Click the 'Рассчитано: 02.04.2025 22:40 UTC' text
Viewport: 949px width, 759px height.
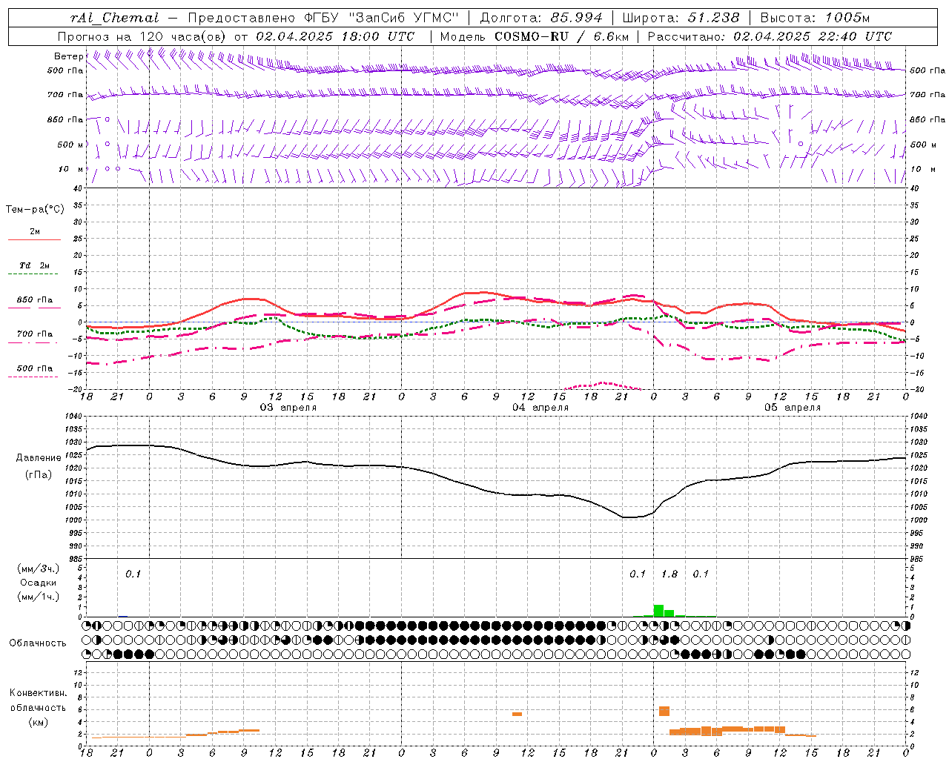(x=770, y=36)
